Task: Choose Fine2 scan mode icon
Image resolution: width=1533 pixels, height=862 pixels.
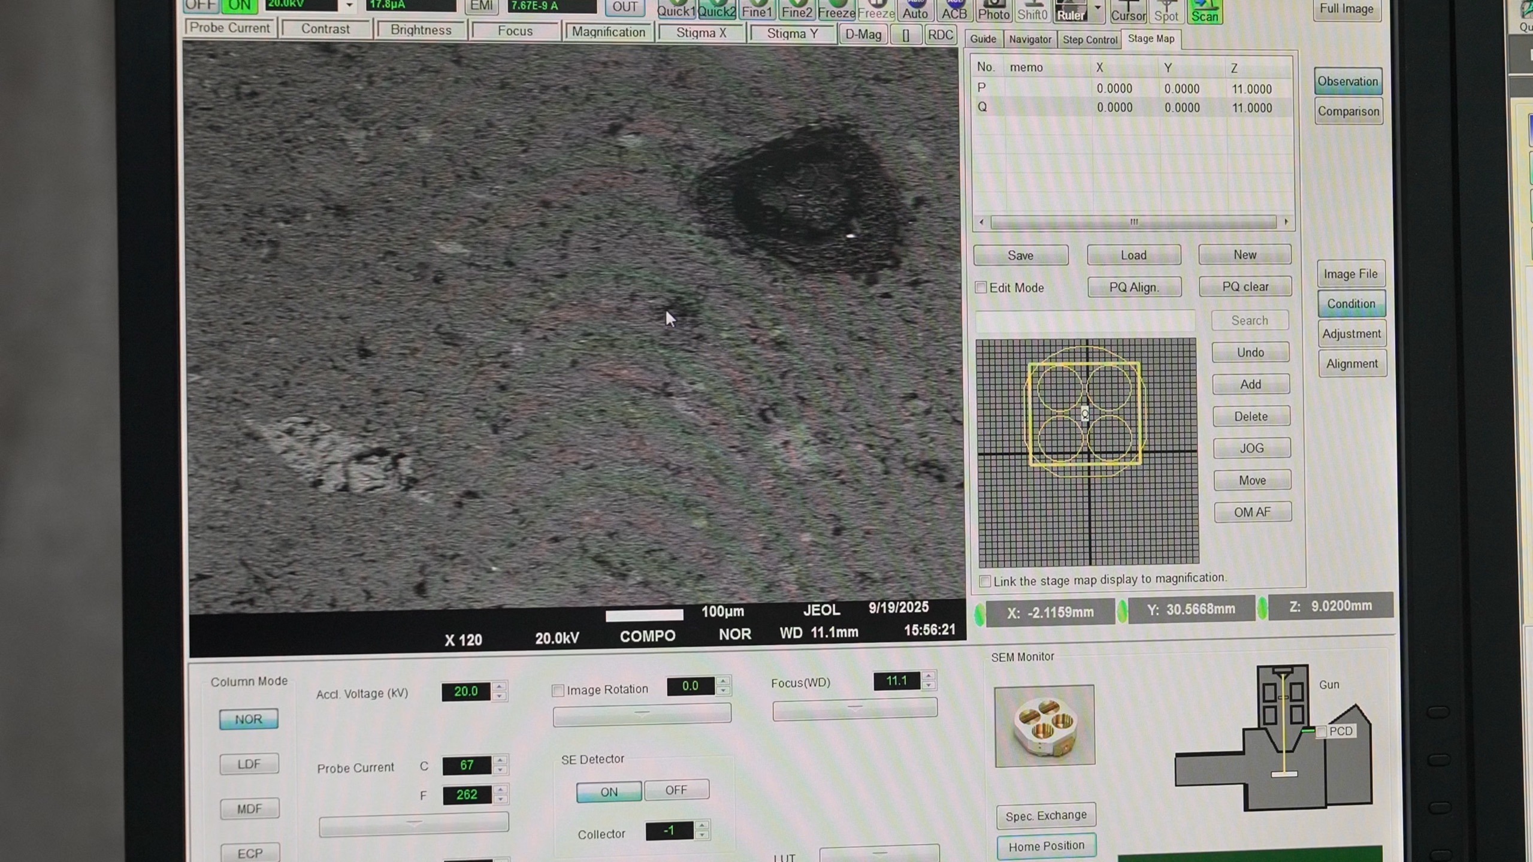Action: (796, 10)
